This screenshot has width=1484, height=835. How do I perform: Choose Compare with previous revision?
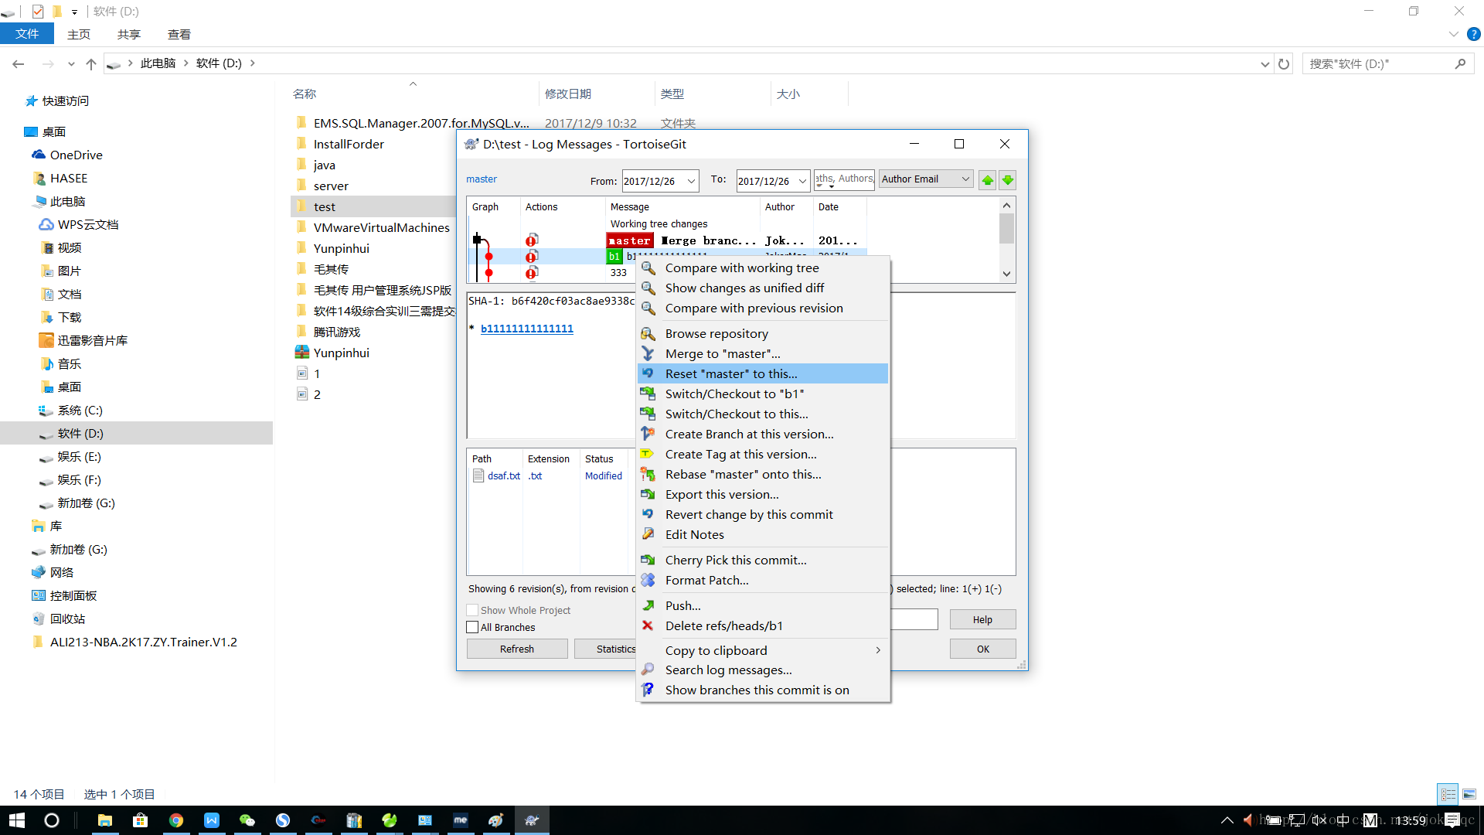pos(762,308)
